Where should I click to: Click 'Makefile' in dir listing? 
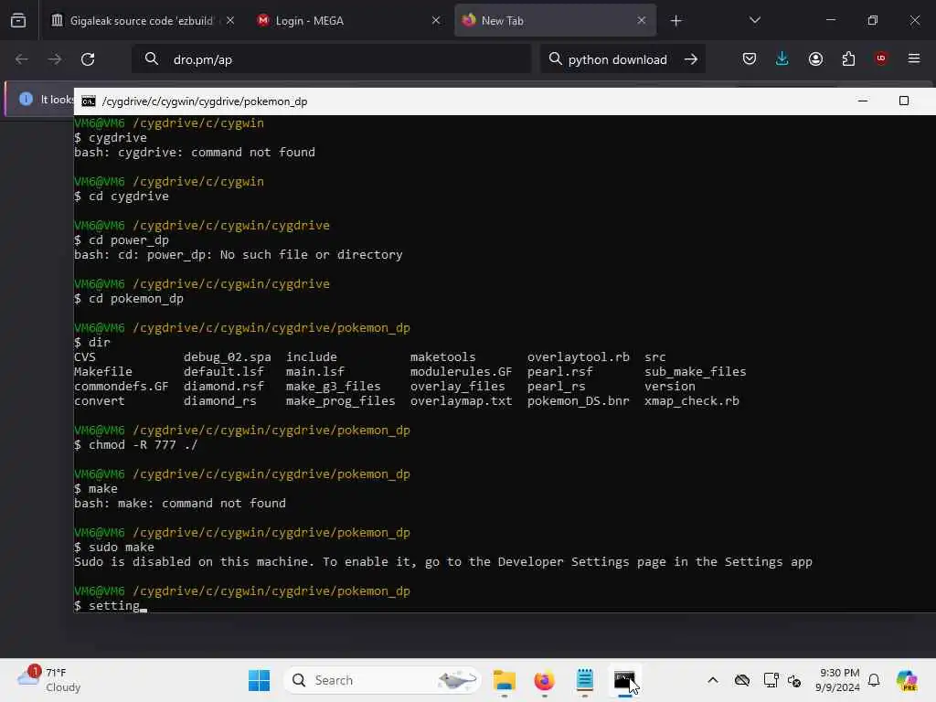(x=103, y=371)
